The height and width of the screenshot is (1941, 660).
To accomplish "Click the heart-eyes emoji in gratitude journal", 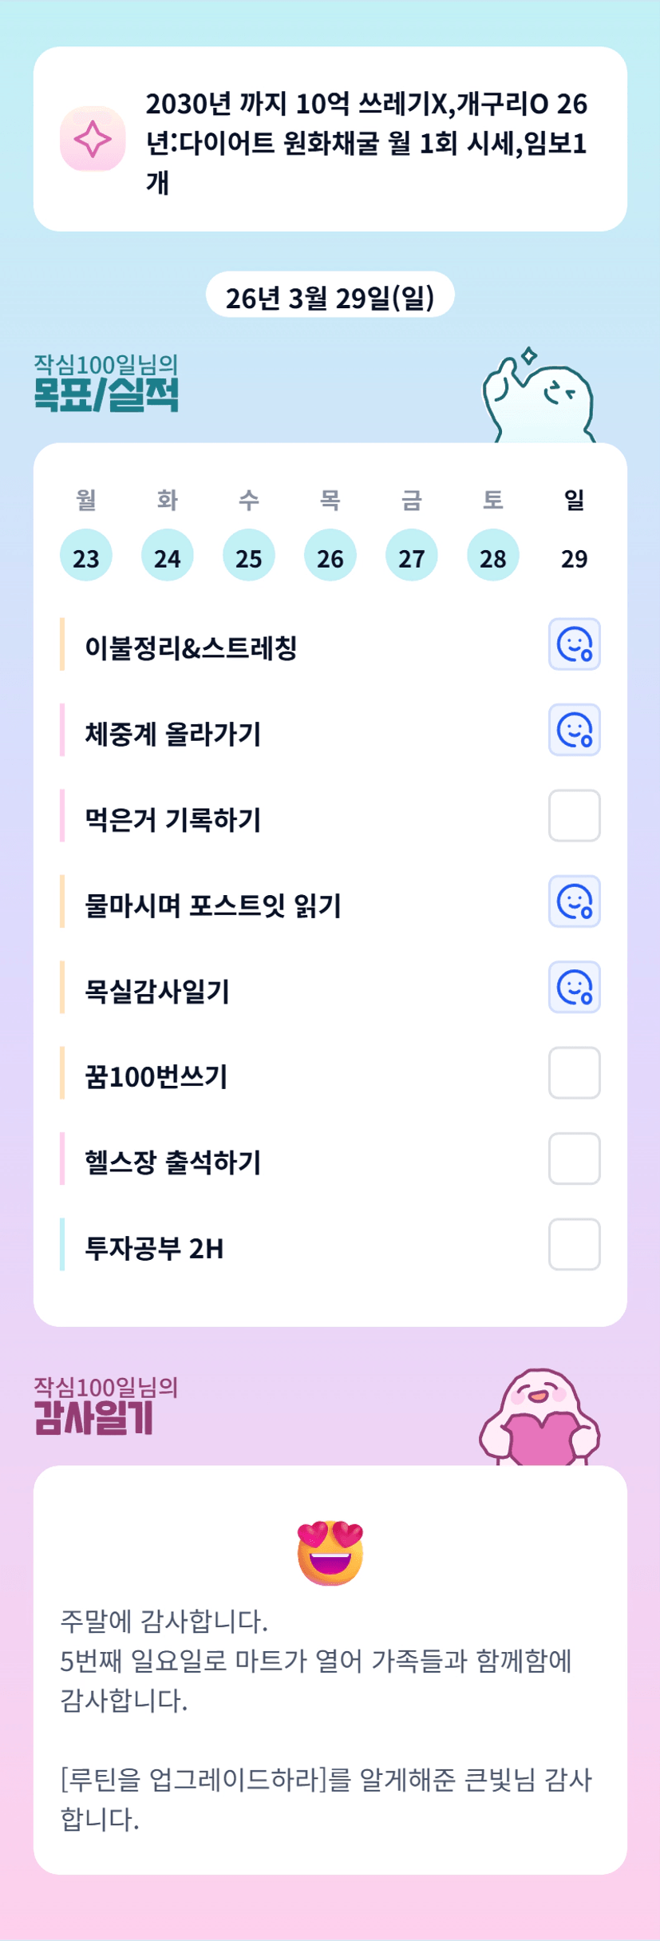I will pos(330,1552).
